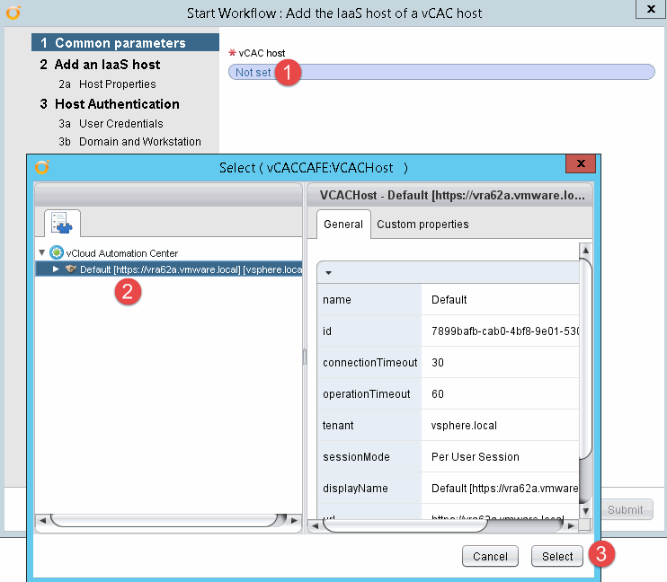Expand the Default host tree node
667x582 pixels.
56,269
